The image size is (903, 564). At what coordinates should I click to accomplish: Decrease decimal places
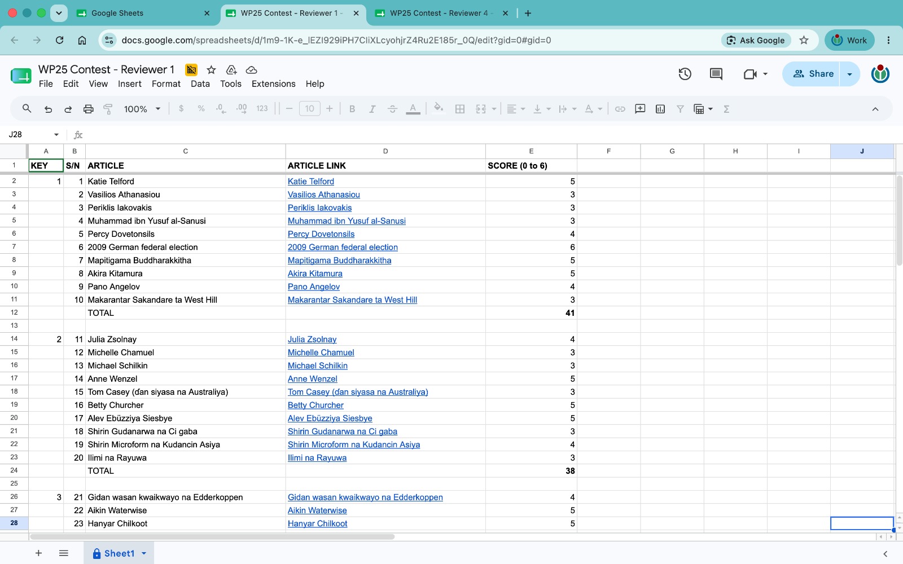click(x=221, y=109)
